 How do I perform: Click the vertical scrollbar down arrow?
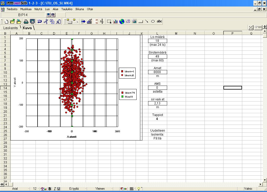pyautogui.click(x=265, y=180)
